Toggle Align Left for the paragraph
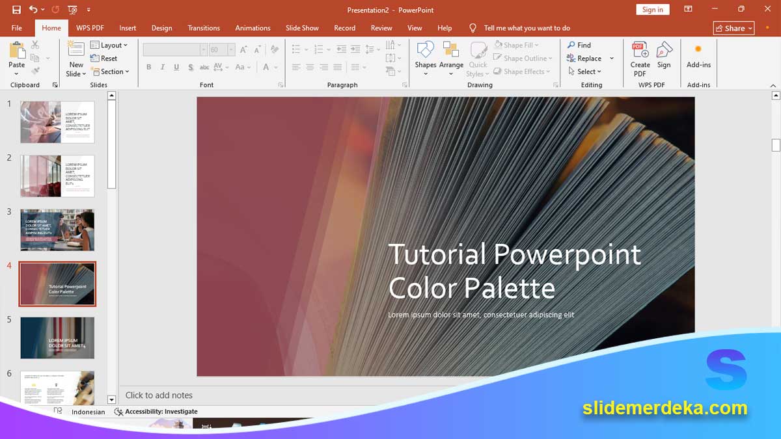Image resolution: width=781 pixels, height=439 pixels. pyautogui.click(x=296, y=67)
